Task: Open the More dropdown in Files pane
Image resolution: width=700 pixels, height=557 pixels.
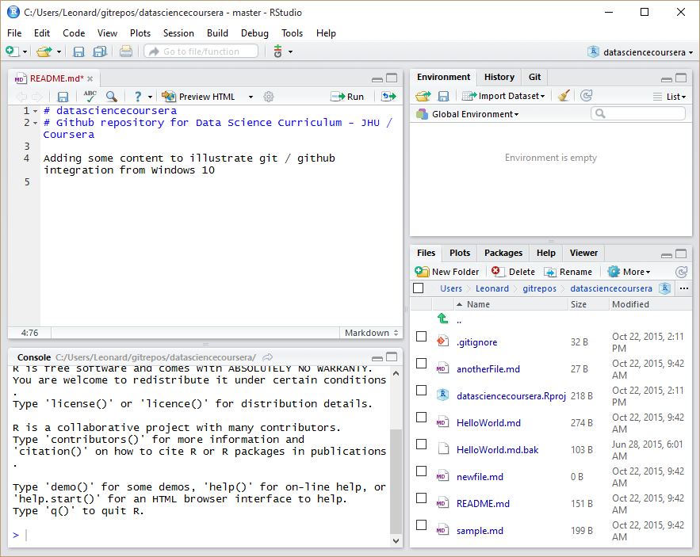Action: pyautogui.click(x=629, y=272)
